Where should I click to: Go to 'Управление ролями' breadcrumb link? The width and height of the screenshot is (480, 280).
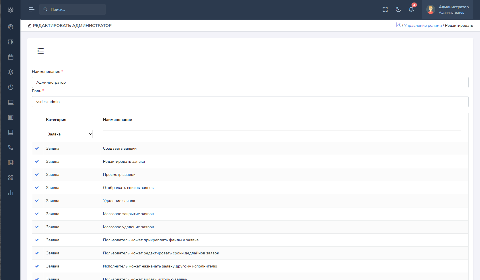tap(423, 25)
